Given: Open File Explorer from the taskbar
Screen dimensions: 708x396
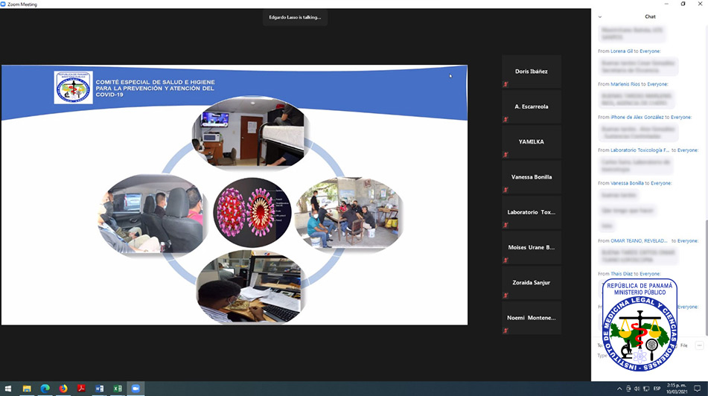Looking at the screenshot, I should click(27, 389).
